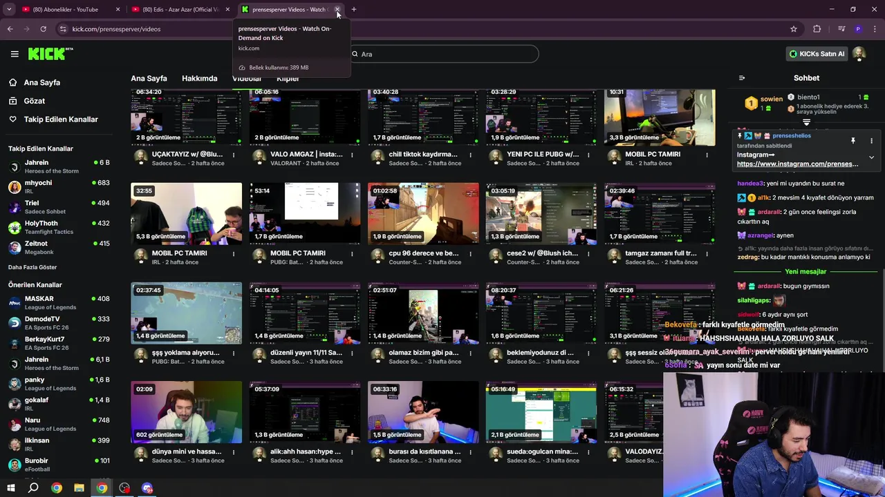
Task: Go back using the browser back arrow
Action: point(10,29)
